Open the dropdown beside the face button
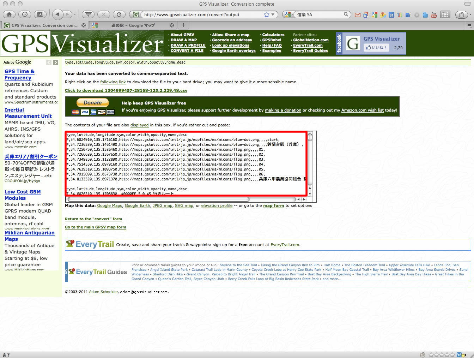This screenshot has width=474, height=358. (470, 15)
